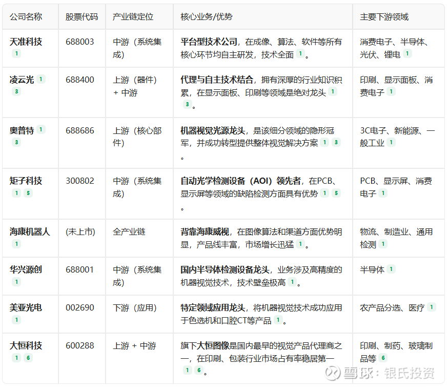Click bold text 背靠海康威视
The height and width of the screenshot is (387, 448).
205,231
